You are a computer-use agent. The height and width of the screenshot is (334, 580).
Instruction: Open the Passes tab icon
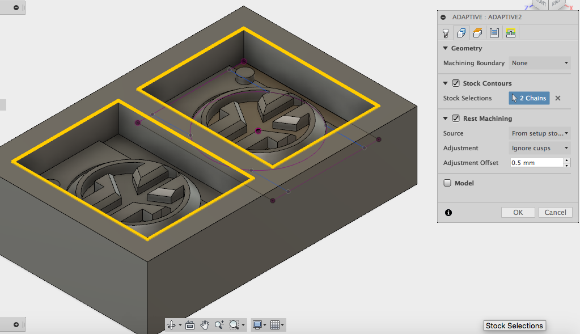494,33
